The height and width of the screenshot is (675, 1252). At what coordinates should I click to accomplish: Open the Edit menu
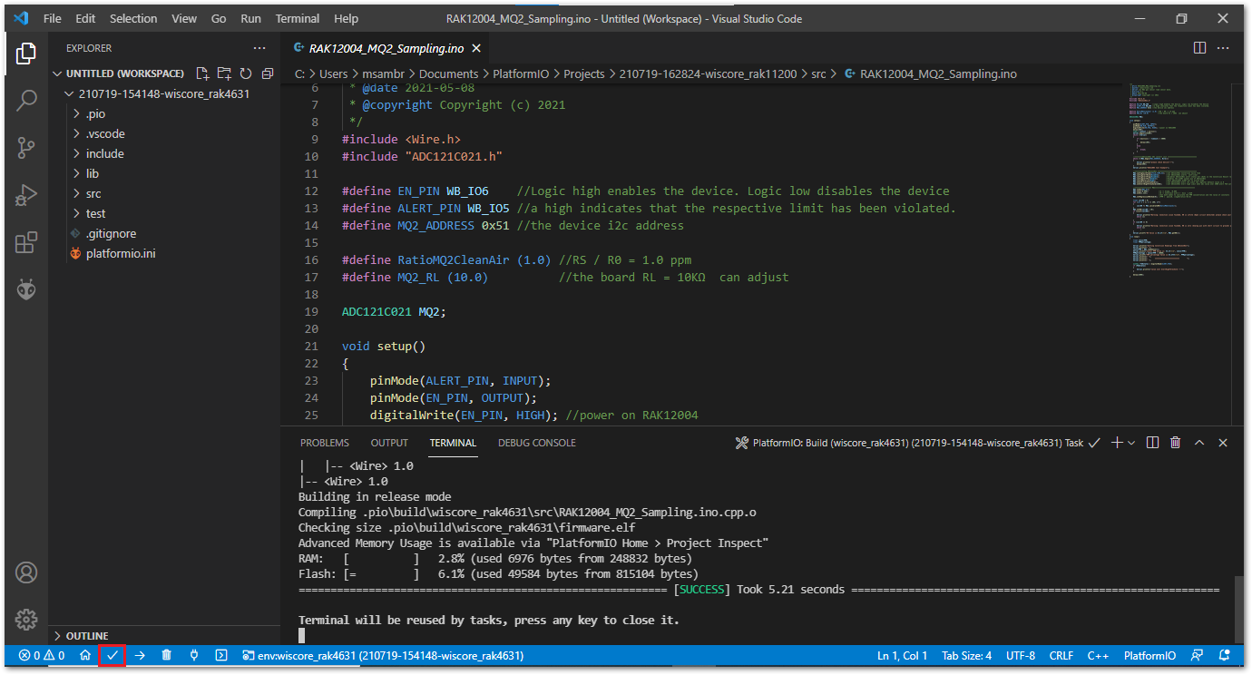pos(85,18)
